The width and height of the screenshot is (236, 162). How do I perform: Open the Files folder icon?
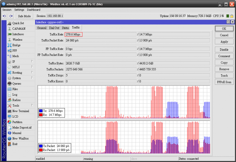click(x=10, y=89)
